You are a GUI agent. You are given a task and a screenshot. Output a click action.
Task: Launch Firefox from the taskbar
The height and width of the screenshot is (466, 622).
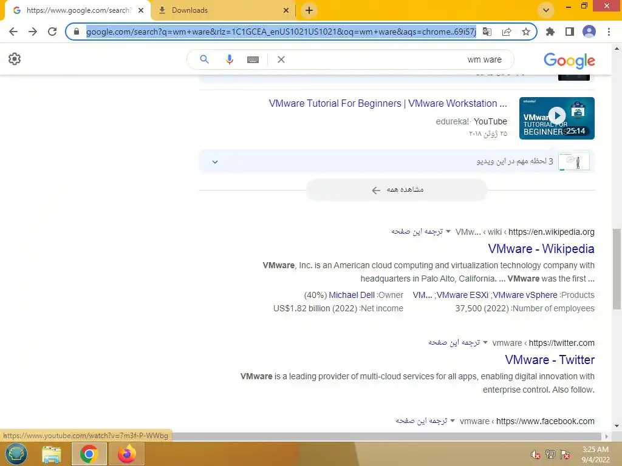[x=126, y=454]
